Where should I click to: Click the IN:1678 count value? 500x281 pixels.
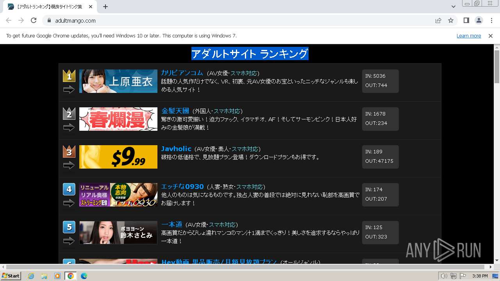pyautogui.click(x=375, y=114)
